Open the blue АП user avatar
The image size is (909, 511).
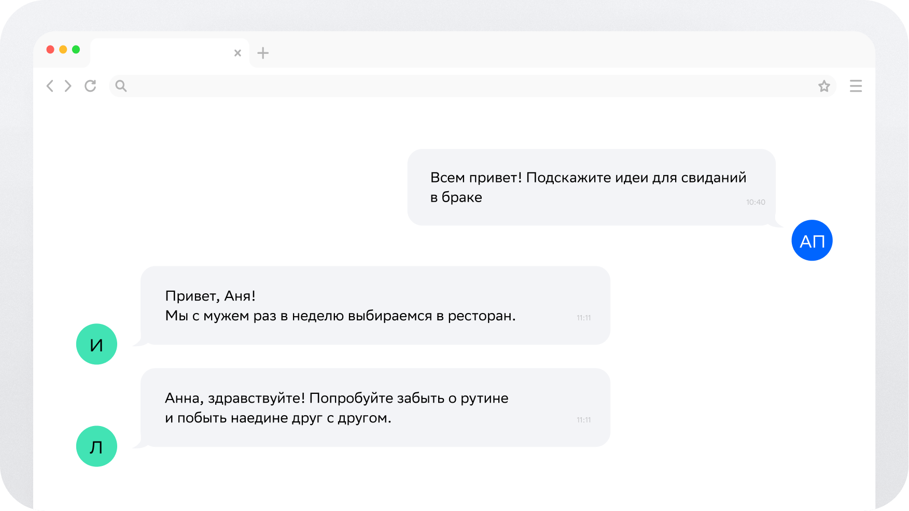(812, 240)
